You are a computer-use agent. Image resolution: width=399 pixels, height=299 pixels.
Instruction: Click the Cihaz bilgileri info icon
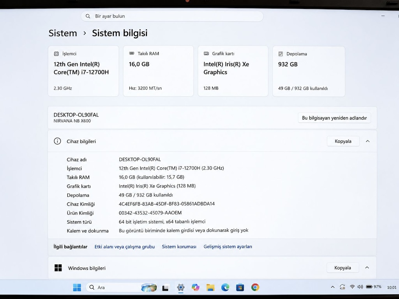click(x=57, y=141)
